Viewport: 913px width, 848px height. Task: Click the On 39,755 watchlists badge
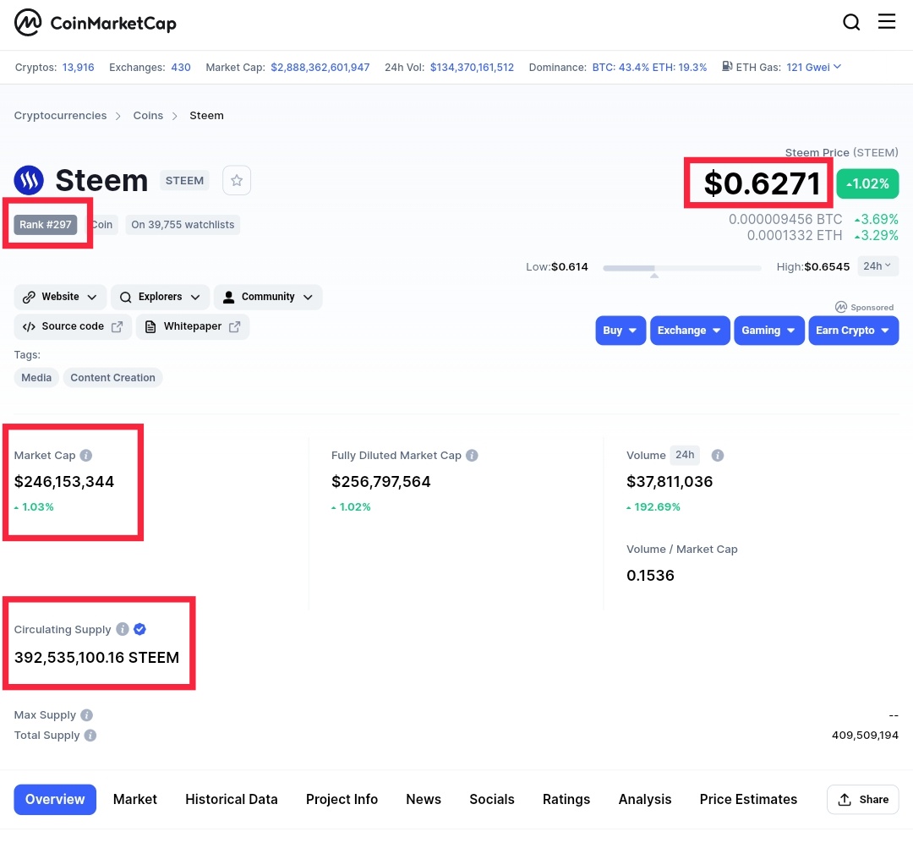183,225
